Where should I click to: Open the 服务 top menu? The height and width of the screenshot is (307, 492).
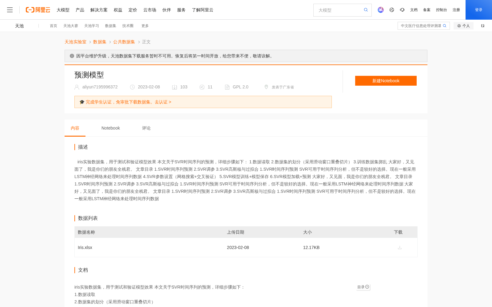click(x=181, y=10)
